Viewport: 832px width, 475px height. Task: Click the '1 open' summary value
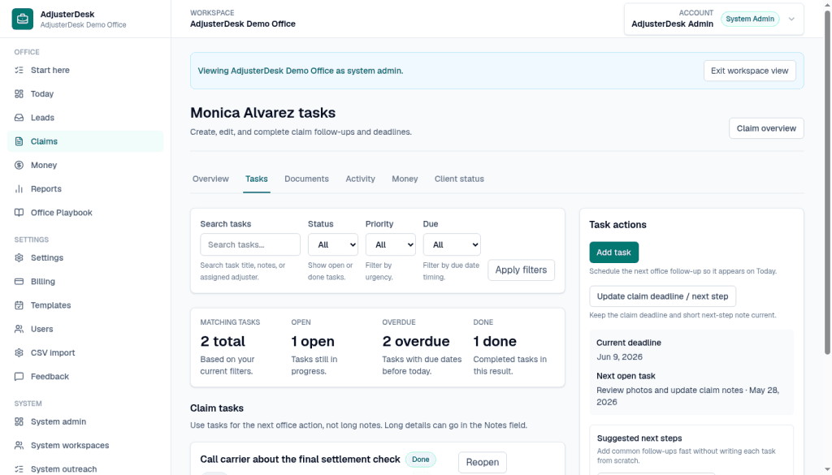313,341
